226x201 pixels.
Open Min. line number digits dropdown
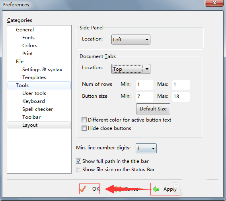coord(146,148)
